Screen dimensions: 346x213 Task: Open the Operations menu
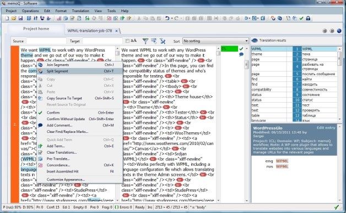pyautogui.click(x=30, y=11)
